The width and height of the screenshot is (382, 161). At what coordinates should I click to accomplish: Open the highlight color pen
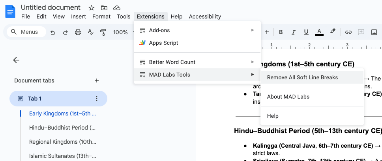click(x=333, y=31)
